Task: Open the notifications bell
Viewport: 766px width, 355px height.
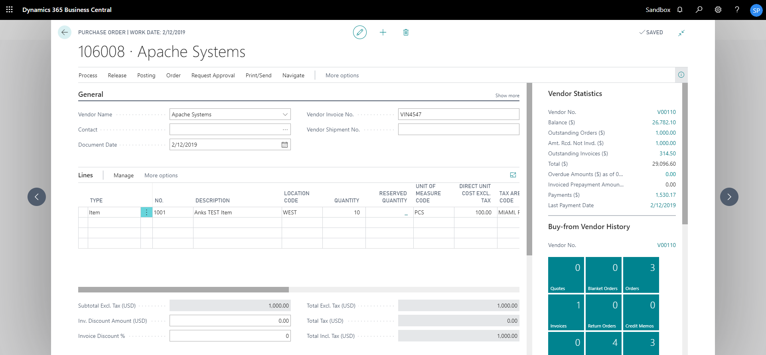Action: [680, 10]
